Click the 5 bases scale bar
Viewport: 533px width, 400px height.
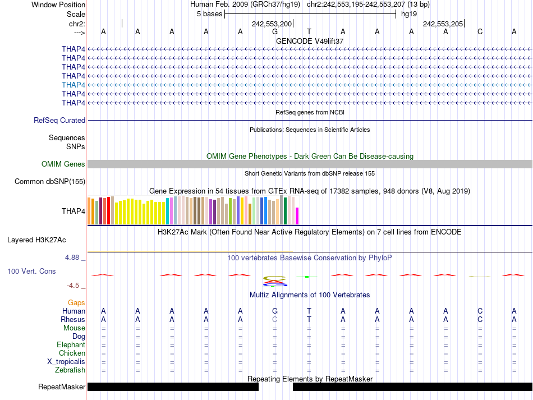tap(310, 14)
